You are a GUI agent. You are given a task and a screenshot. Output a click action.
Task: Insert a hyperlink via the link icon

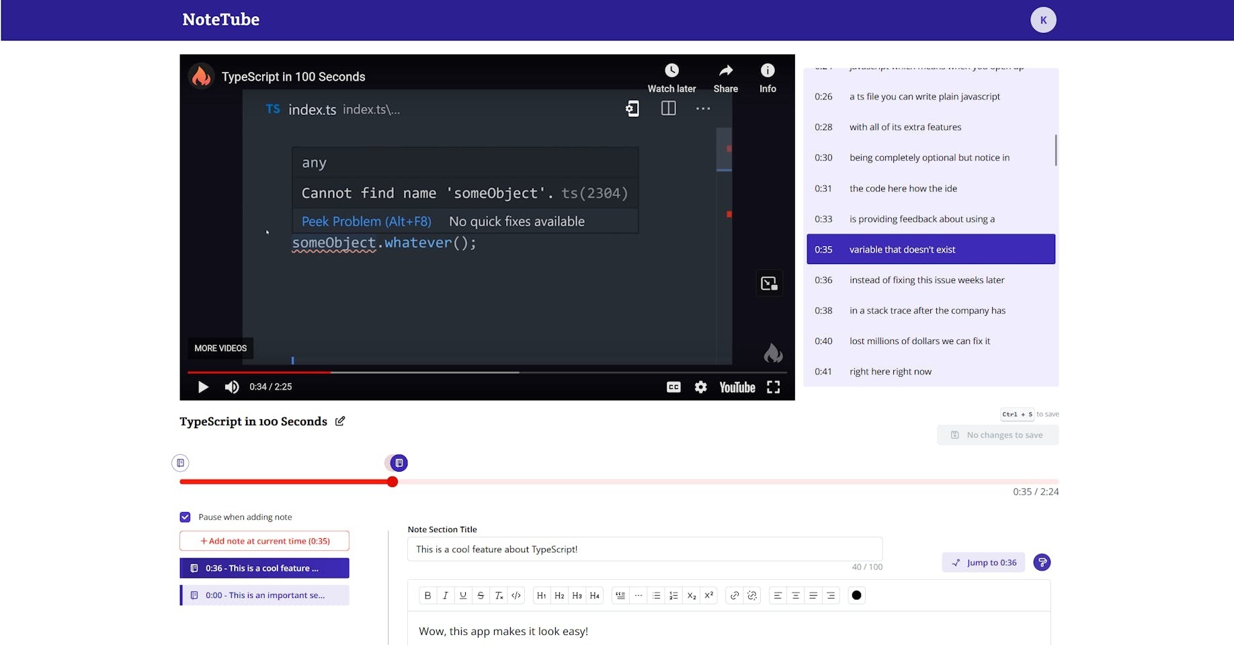coord(735,595)
